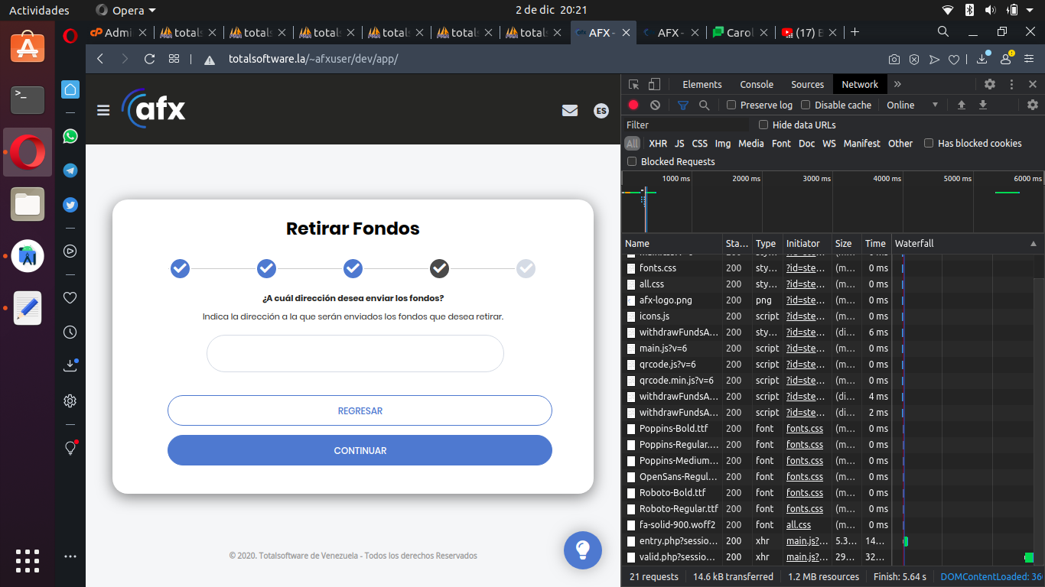This screenshot has height=587, width=1045.
Task: Open the envelope messages icon
Action: [x=569, y=111]
